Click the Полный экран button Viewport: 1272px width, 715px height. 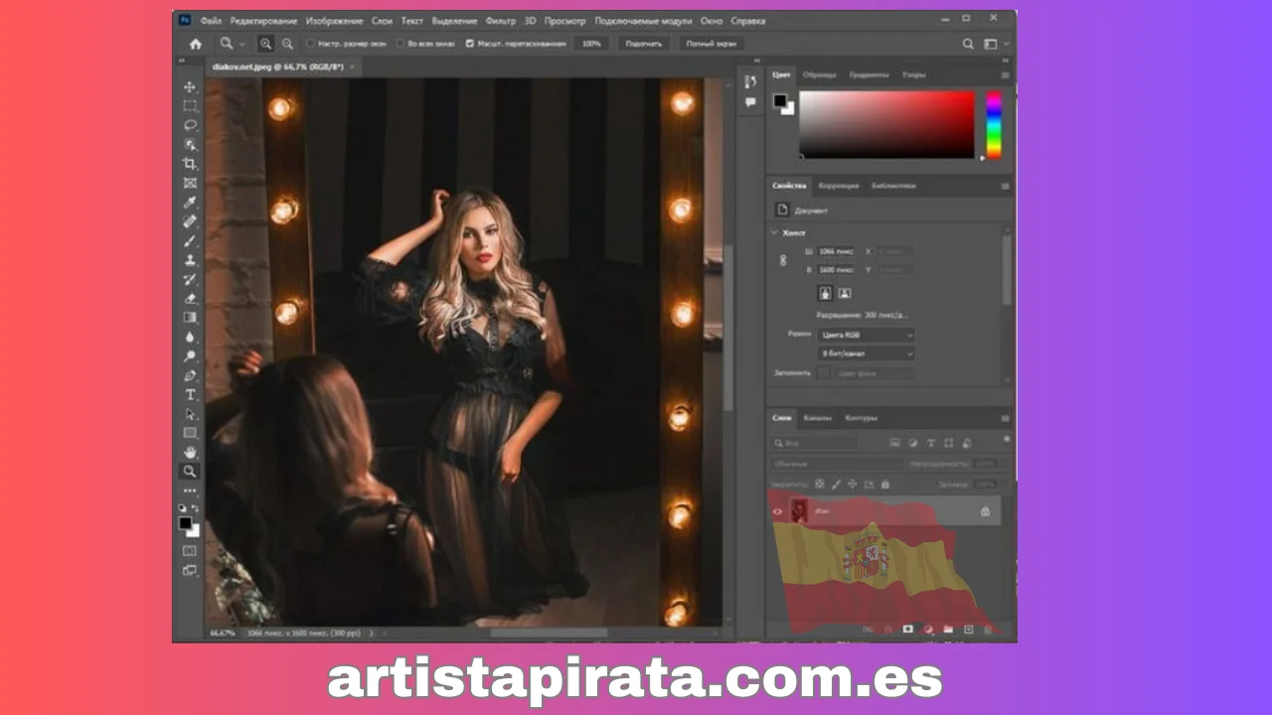tap(712, 44)
